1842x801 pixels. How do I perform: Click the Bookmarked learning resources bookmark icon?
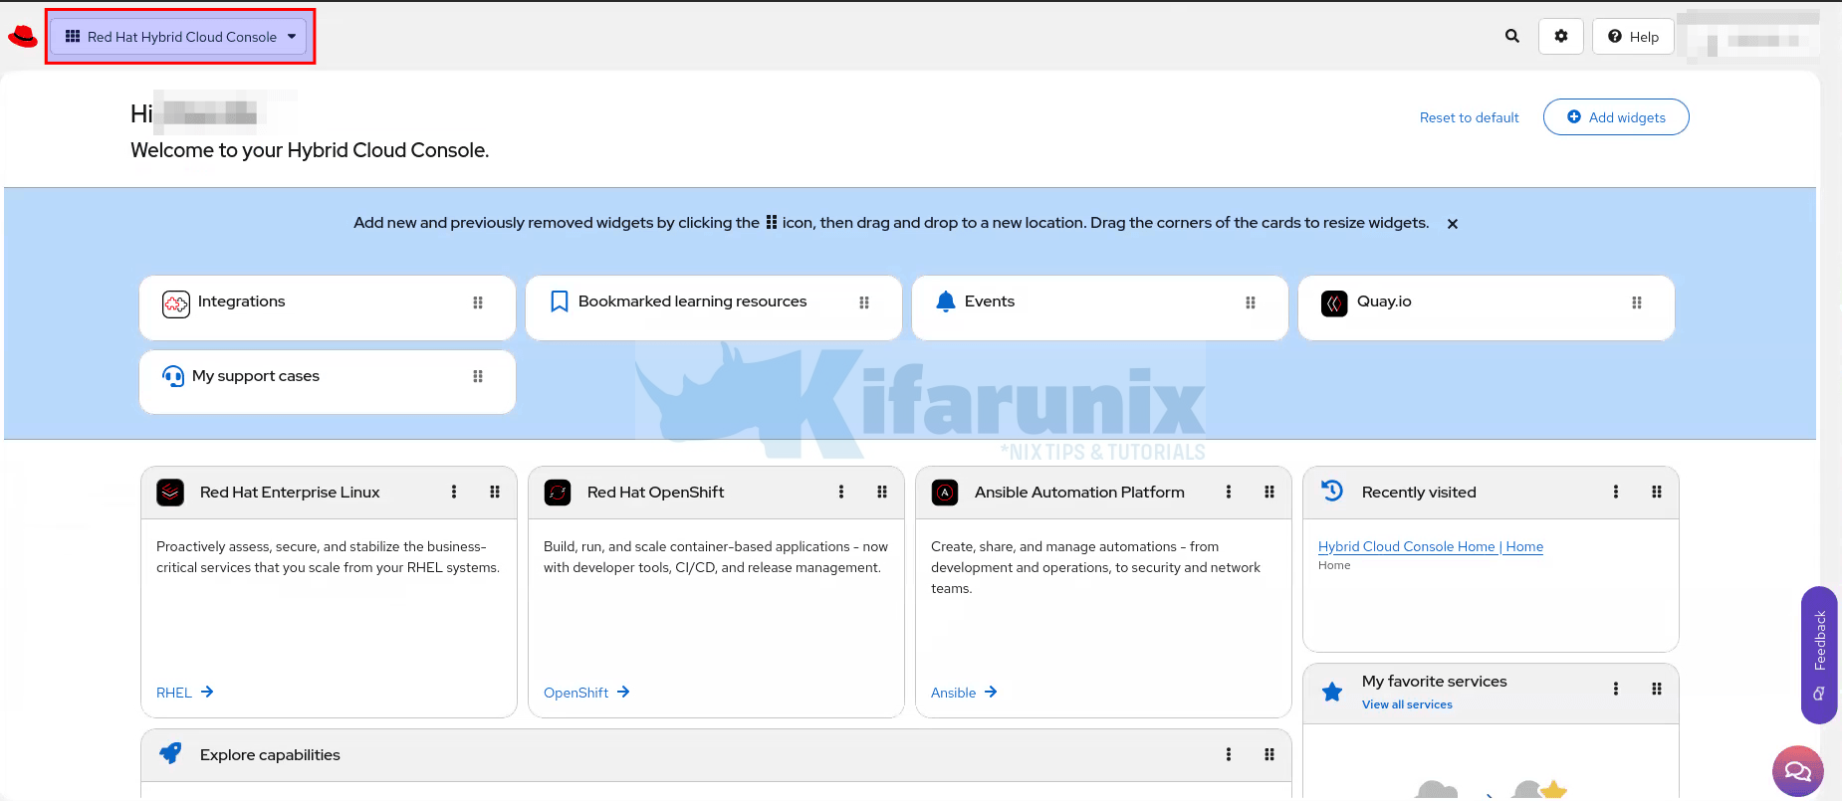click(x=560, y=301)
